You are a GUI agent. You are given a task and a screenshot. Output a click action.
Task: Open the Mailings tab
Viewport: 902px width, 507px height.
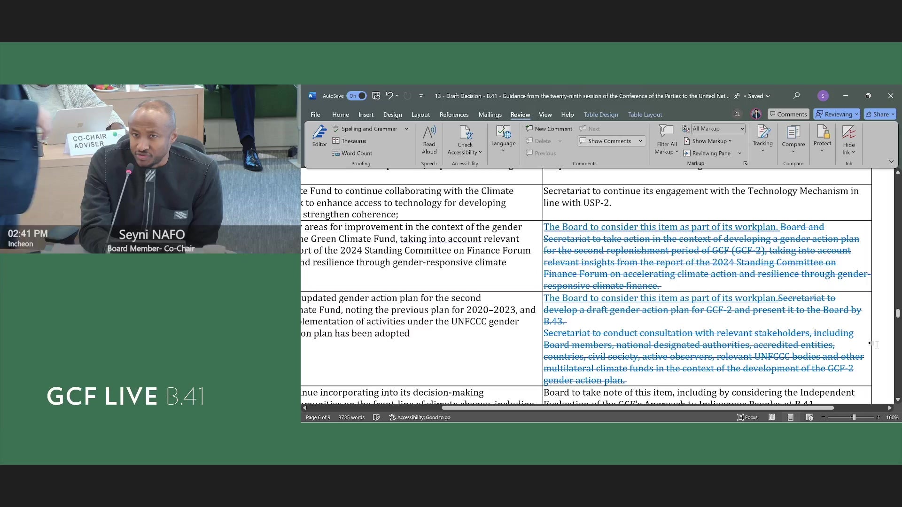click(x=490, y=115)
